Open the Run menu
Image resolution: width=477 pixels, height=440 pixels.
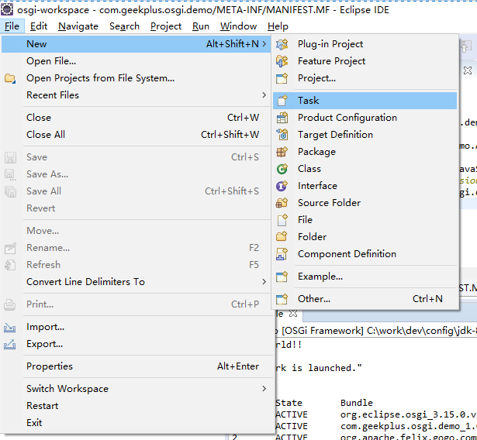click(201, 26)
